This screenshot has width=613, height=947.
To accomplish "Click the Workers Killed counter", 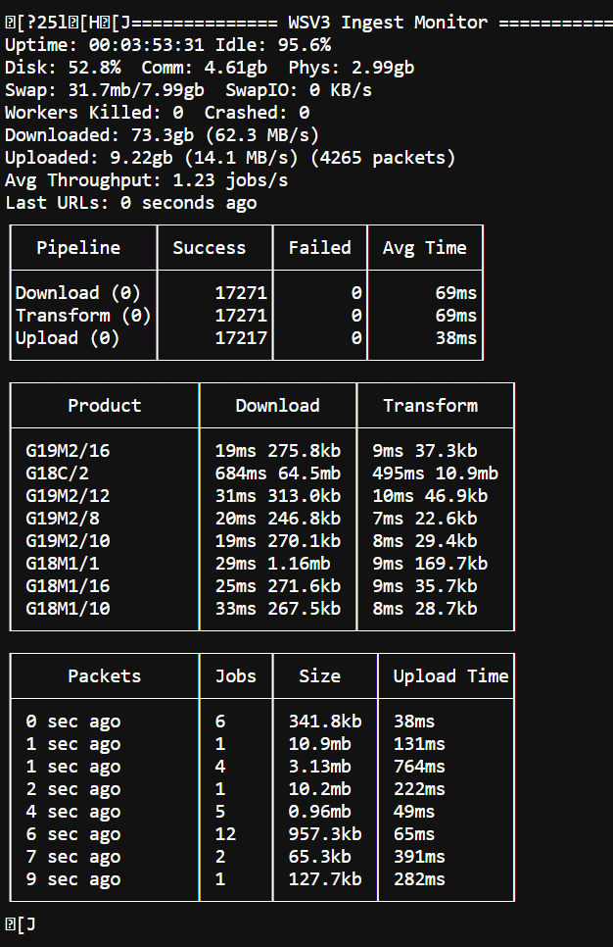I will coord(94,113).
